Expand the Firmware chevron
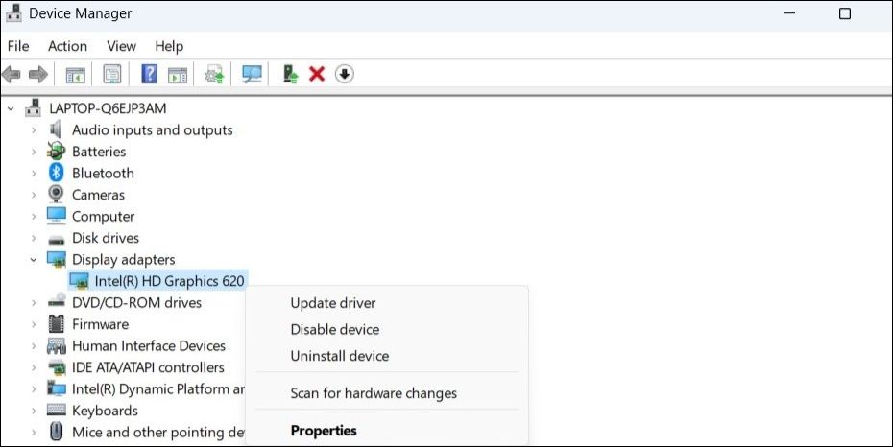The width and height of the screenshot is (893, 447). point(34,325)
